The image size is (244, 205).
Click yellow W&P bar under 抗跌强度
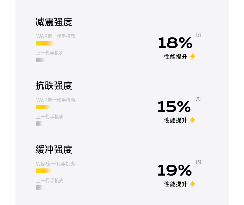click(43, 107)
